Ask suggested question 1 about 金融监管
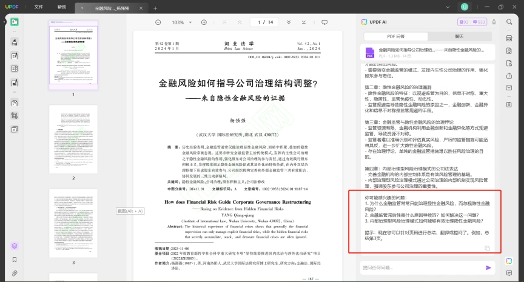This screenshot has width=524, height=282. [427, 206]
